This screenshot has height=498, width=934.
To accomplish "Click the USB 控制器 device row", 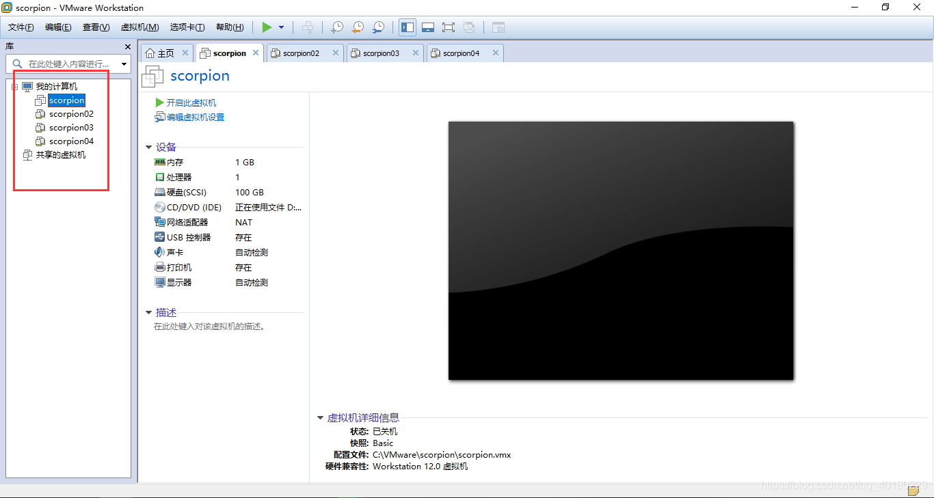I will pos(228,238).
